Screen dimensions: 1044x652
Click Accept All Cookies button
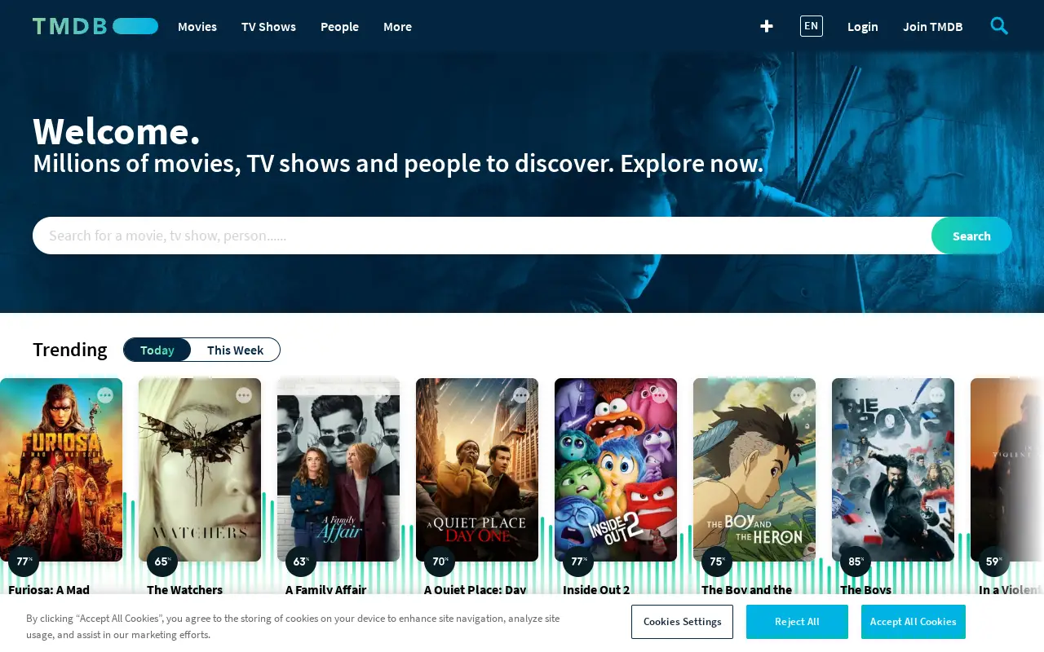pos(913,622)
